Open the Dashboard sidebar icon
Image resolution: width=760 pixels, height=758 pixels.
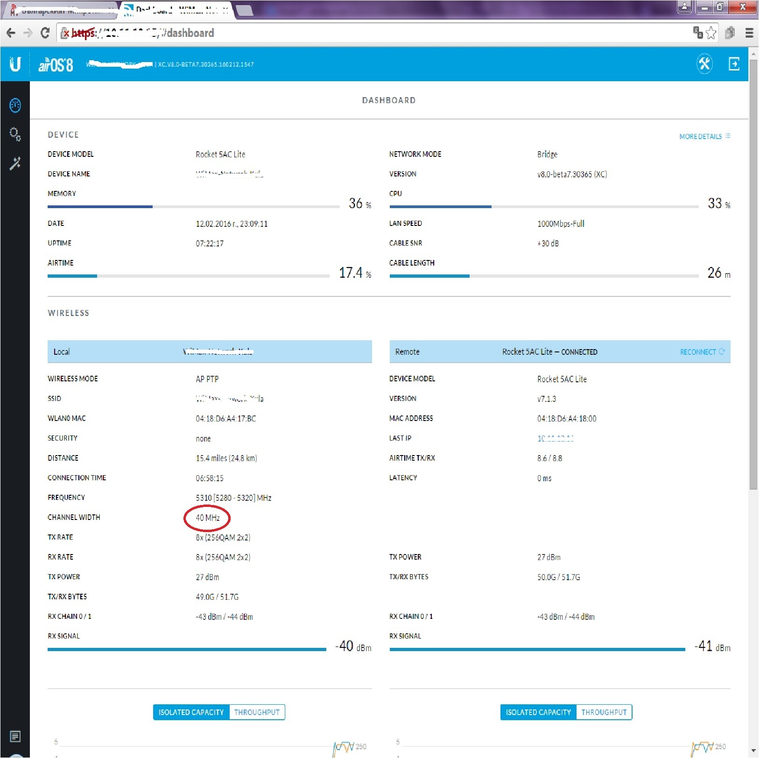pos(15,105)
